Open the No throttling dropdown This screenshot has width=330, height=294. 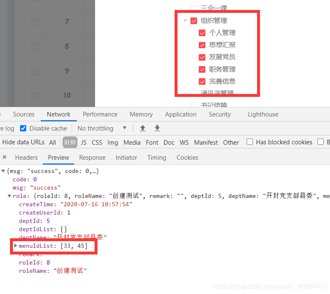[102, 128]
